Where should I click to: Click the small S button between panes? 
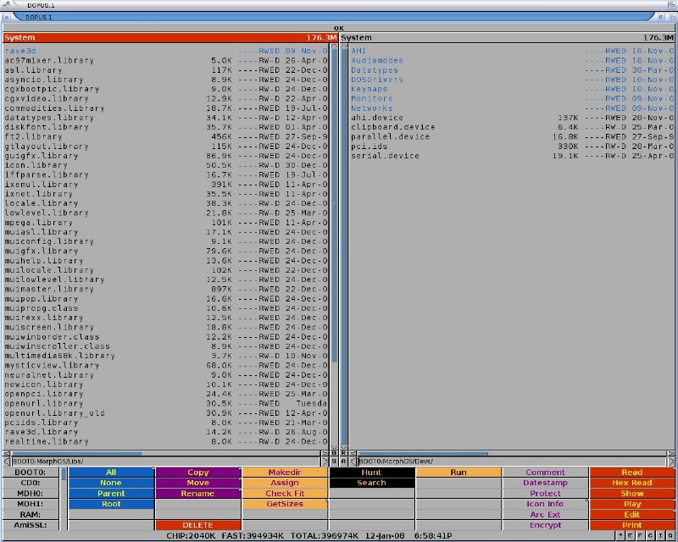click(334, 462)
